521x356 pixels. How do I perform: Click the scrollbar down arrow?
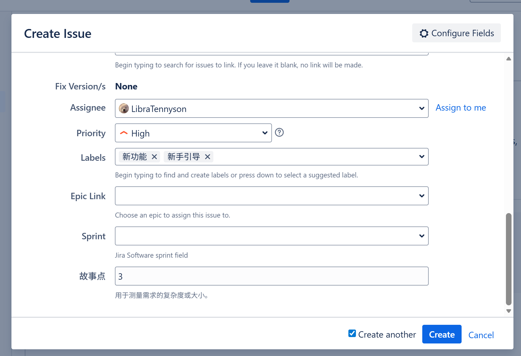pos(509,311)
